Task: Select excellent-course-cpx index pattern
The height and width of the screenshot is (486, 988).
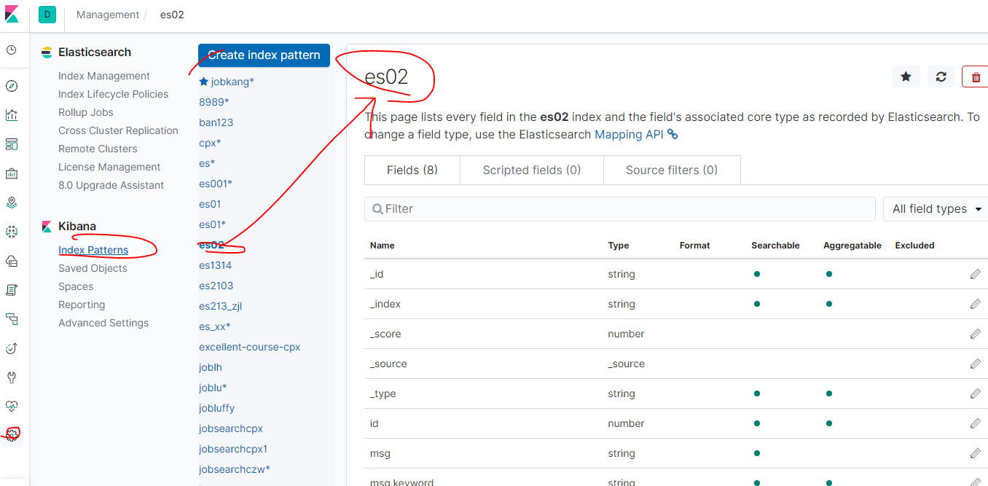Action: [250, 347]
